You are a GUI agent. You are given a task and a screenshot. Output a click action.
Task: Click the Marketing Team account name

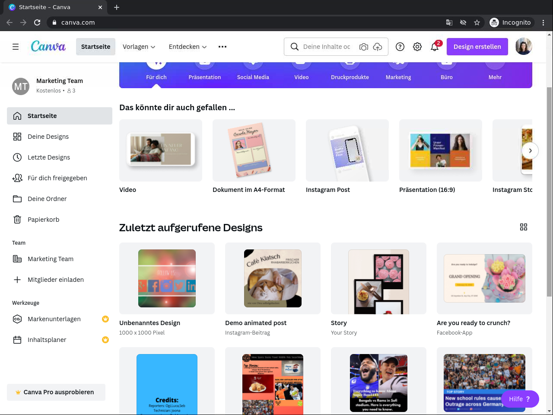point(60,81)
